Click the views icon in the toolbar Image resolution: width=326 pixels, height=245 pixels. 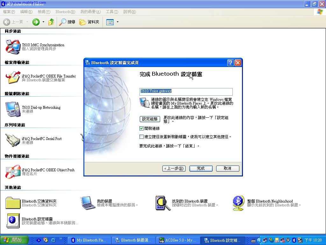[x=110, y=22]
